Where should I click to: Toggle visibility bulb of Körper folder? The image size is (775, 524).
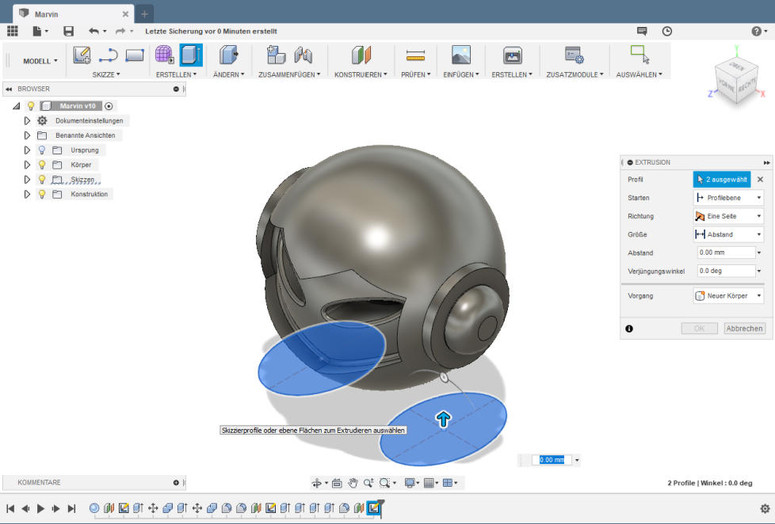[x=42, y=165]
